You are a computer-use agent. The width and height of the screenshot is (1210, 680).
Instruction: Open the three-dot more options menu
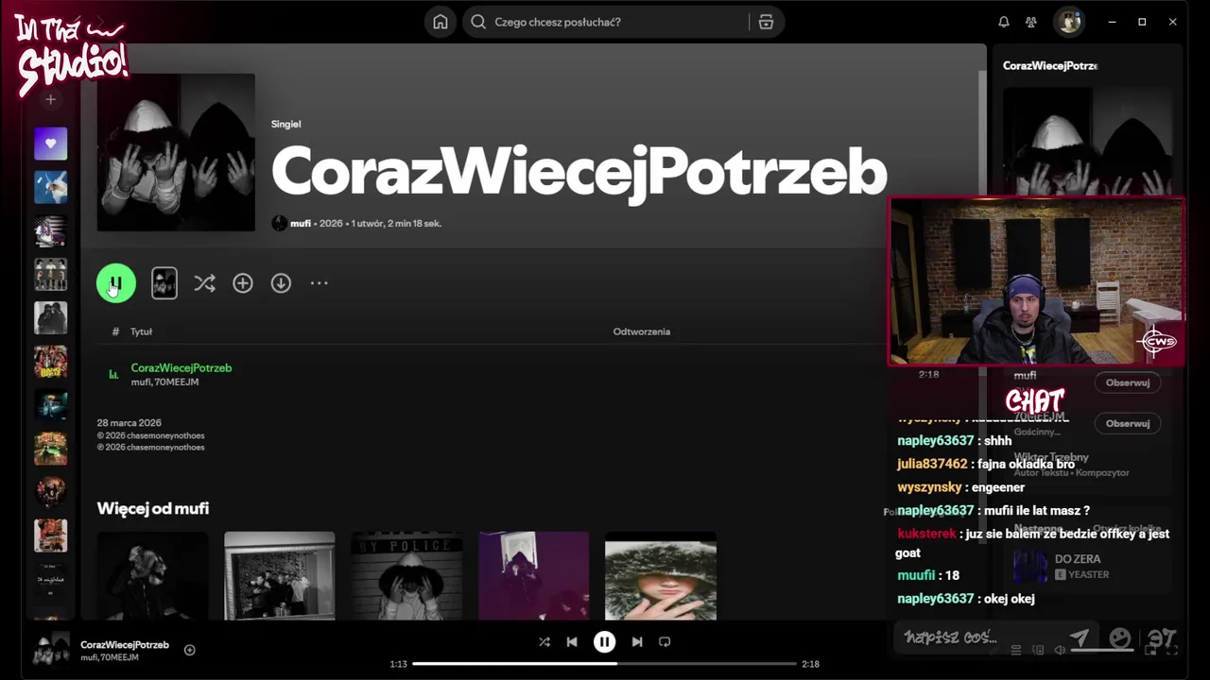tap(320, 283)
